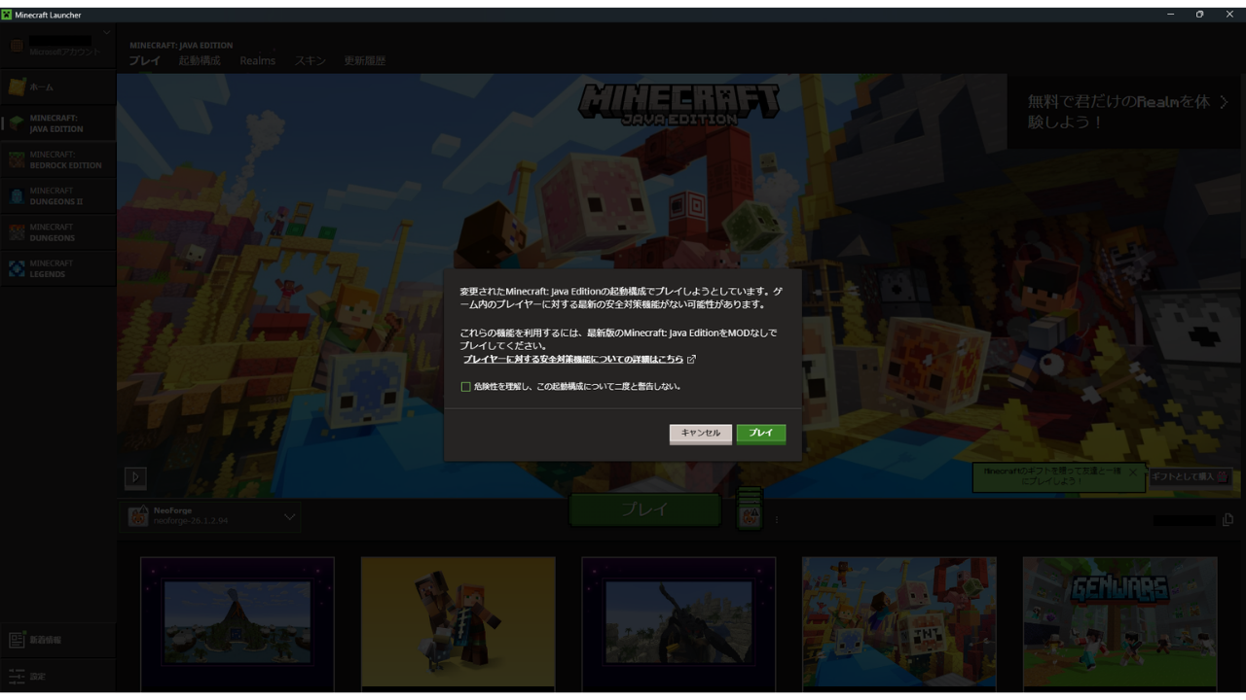This screenshot has height=700, width=1246.
Task: Click the ギフトとして購入 button
Action: pyautogui.click(x=1190, y=476)
